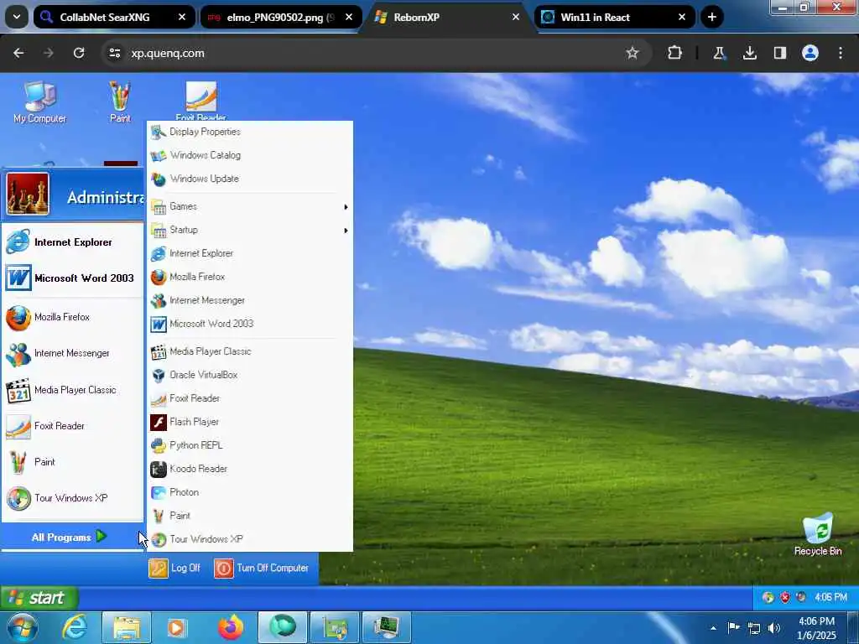The height and width of the screenshot is (644, 859).
Task: Open browser downloads
Action: point(749,53)
